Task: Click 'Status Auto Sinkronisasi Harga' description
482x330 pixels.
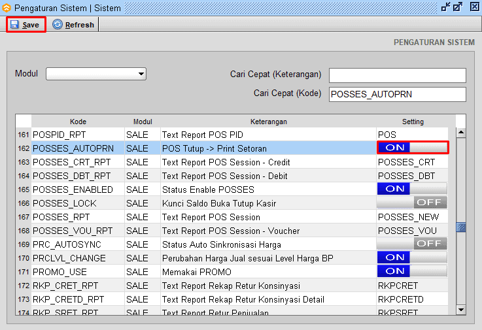Action: pos(222,244)
